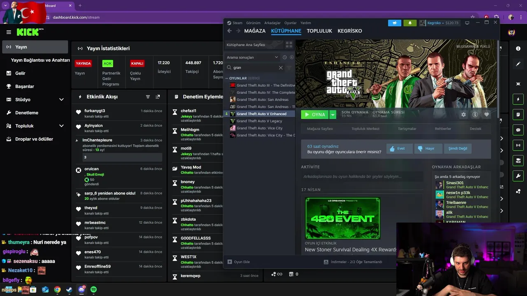Open Kütüphane Ana Sayfası

253,44
